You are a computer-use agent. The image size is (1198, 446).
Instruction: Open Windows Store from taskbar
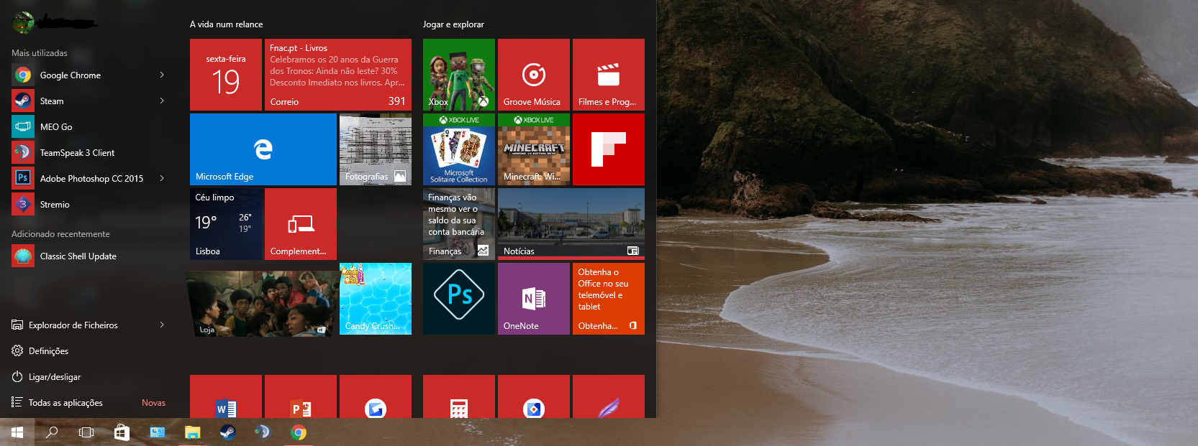click(122, 432)
